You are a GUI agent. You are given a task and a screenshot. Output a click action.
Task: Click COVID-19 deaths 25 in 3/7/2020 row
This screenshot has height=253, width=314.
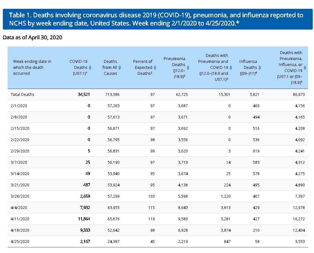[x=88, y=162]
